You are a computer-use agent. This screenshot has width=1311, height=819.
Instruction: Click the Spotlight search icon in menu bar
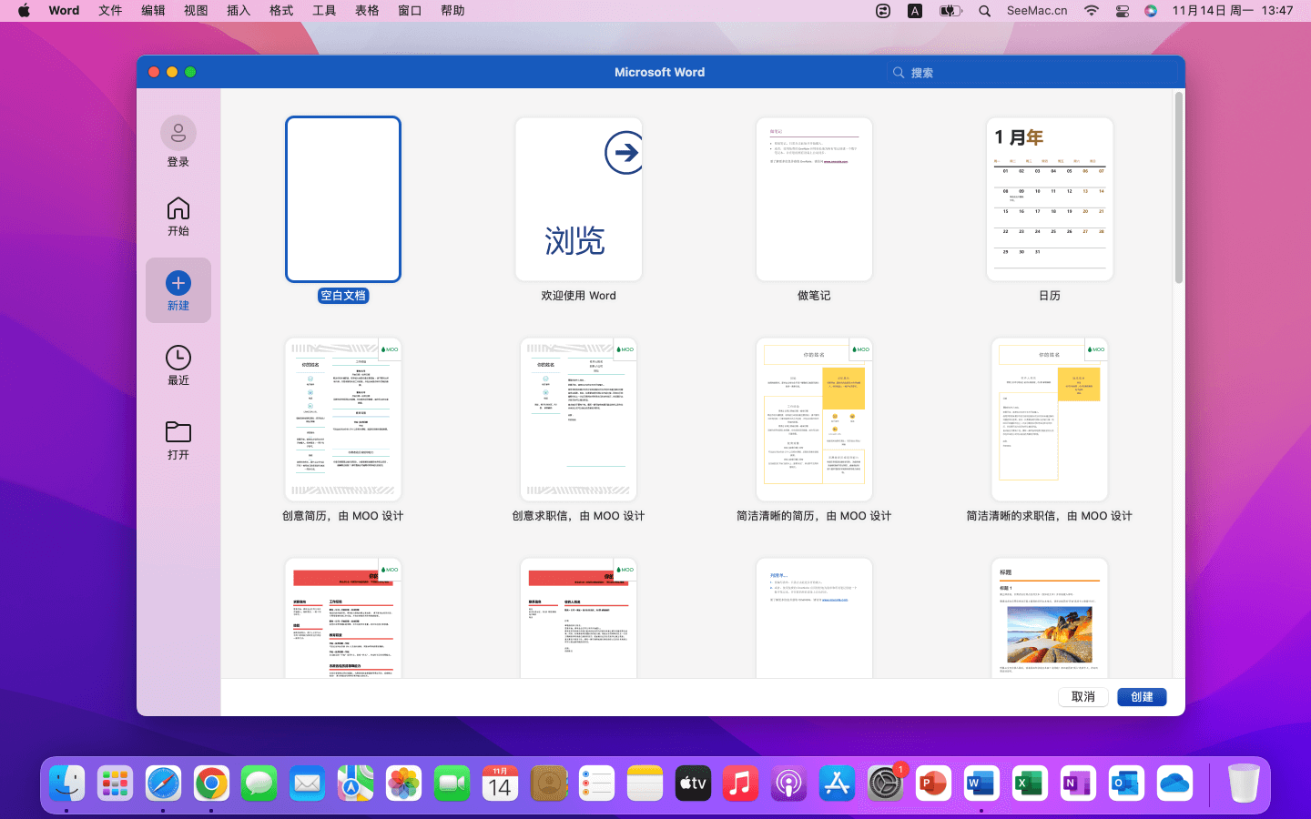(x=985, y=11)
